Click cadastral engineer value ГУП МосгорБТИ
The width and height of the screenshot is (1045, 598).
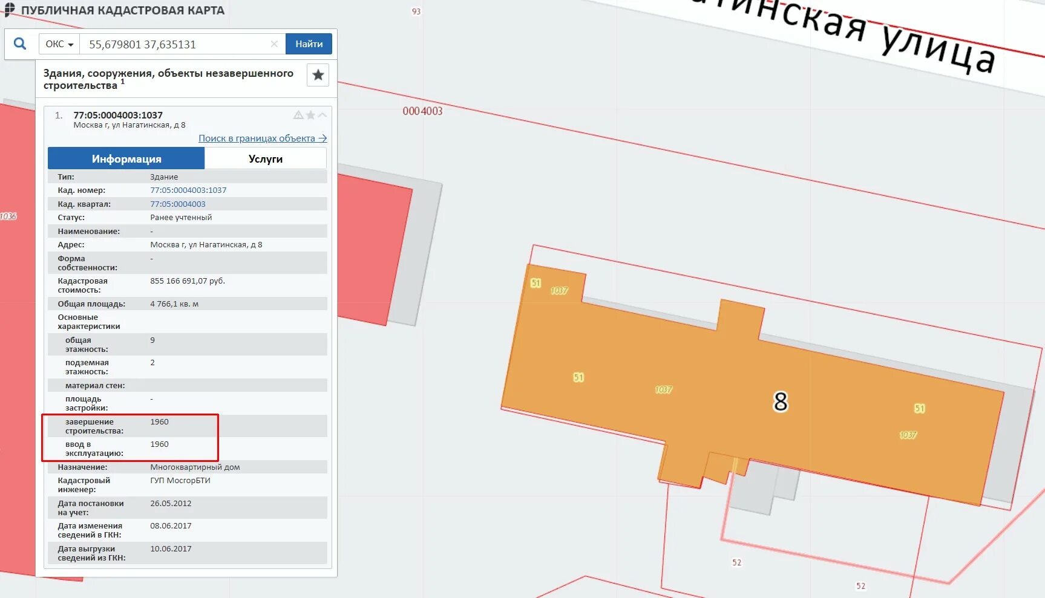[x=180, y=481]
